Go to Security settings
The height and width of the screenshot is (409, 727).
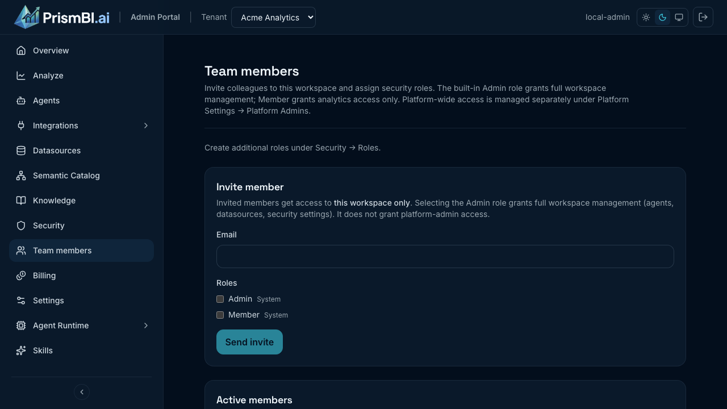(81, 226)
